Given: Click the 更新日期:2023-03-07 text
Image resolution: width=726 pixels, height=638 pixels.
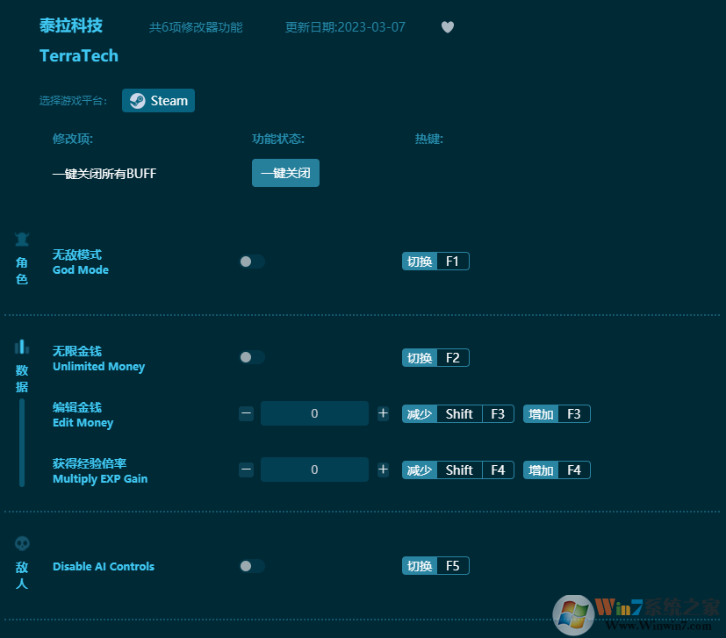Looking at the screenshot, I should [x=345, y=27].
